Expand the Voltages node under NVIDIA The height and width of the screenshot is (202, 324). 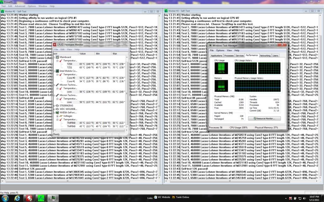58,116
